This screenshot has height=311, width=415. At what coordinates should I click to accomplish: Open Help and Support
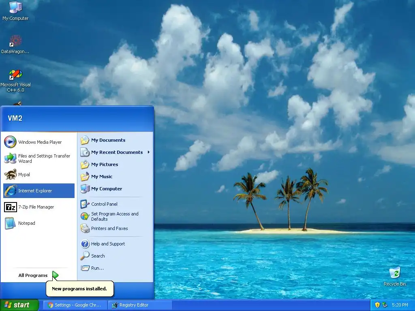point(116,243)
